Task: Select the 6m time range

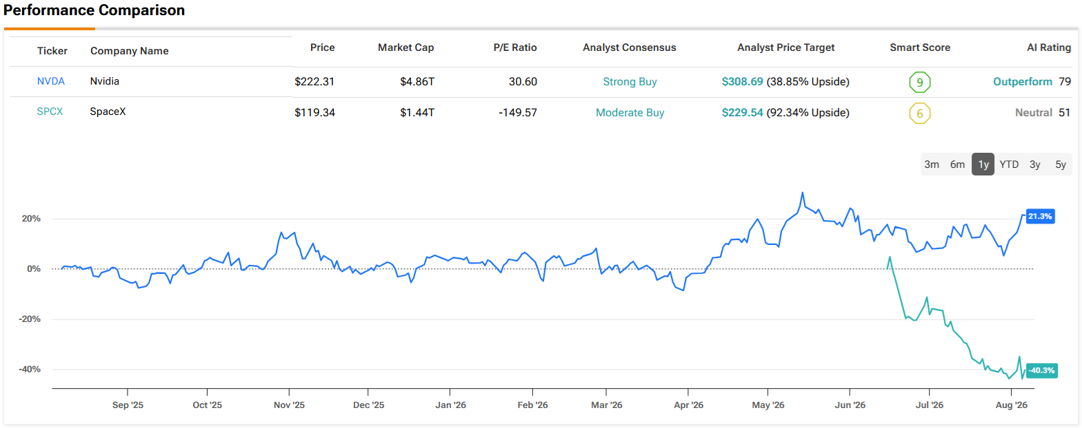Action: pyautogui.click(x=957, y=164)
